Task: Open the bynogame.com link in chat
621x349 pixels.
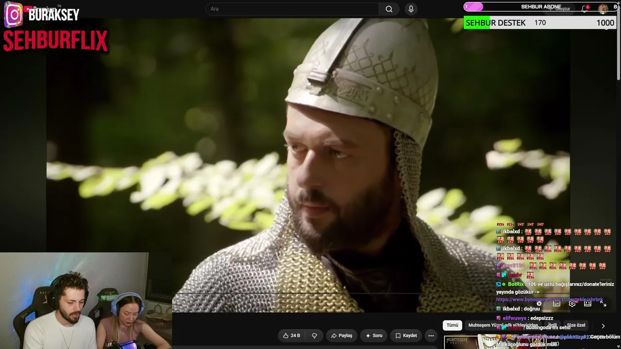Action: click(550, 300)
